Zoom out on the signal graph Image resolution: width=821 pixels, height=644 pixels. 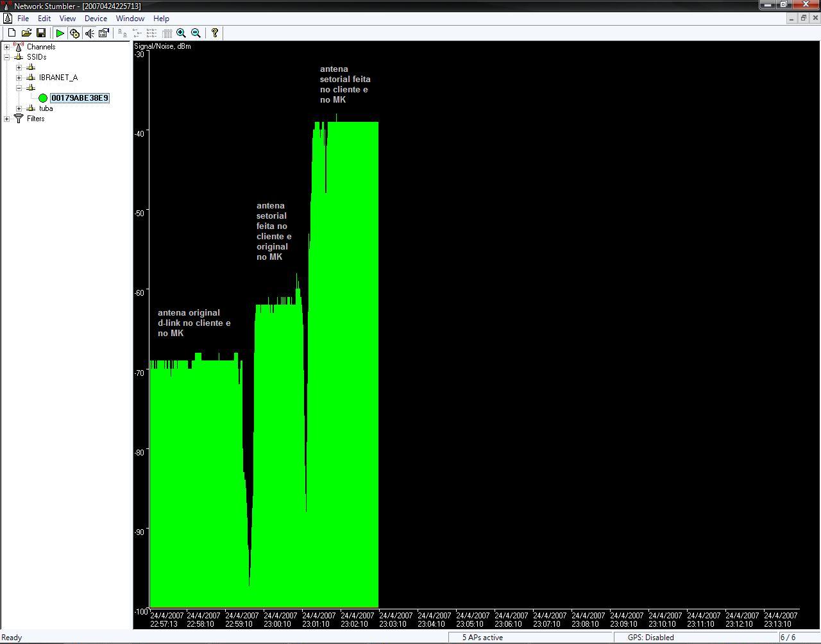tap(196, 33)
